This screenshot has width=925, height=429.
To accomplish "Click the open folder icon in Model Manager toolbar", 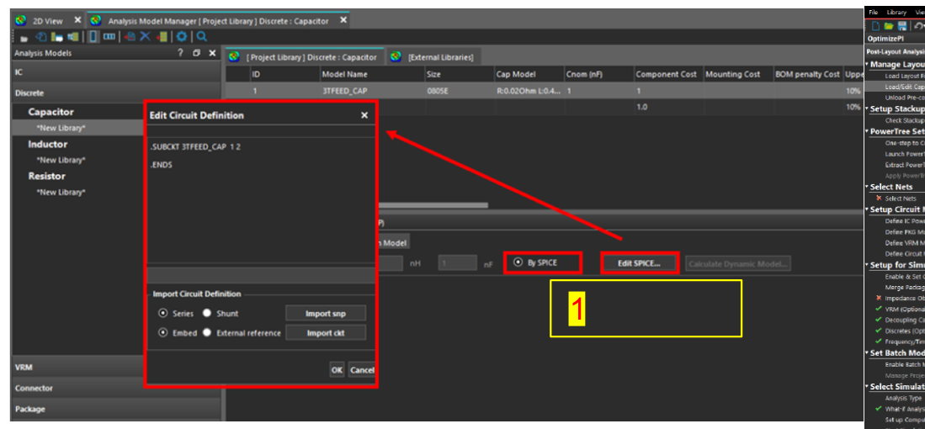I will pyautogui.click(x=24, y=37).
